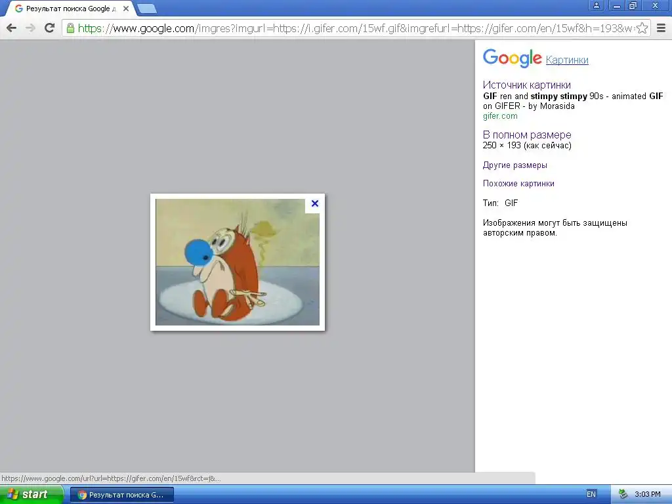Click the 250 × 193 size text
The width and height of the screenshot is (672, 504).
tap(527, 146)
